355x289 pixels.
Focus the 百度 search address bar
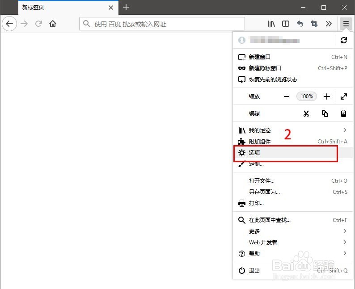coord(162,24)
